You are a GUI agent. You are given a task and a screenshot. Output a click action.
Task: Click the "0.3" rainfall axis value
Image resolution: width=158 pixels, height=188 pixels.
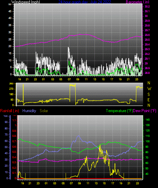pos(14,162)
